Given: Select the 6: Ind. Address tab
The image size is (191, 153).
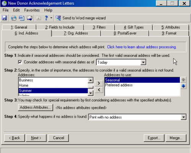Looking at the screenshot, I should pyautogui.click(x=26, y=33).
